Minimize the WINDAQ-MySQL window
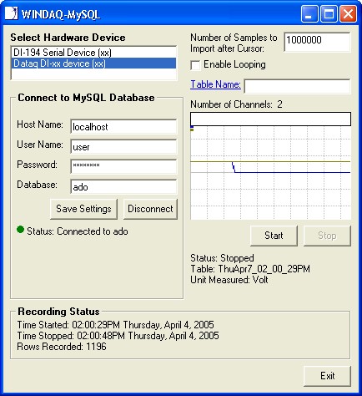The image size is (362, 396). [309, 13]
